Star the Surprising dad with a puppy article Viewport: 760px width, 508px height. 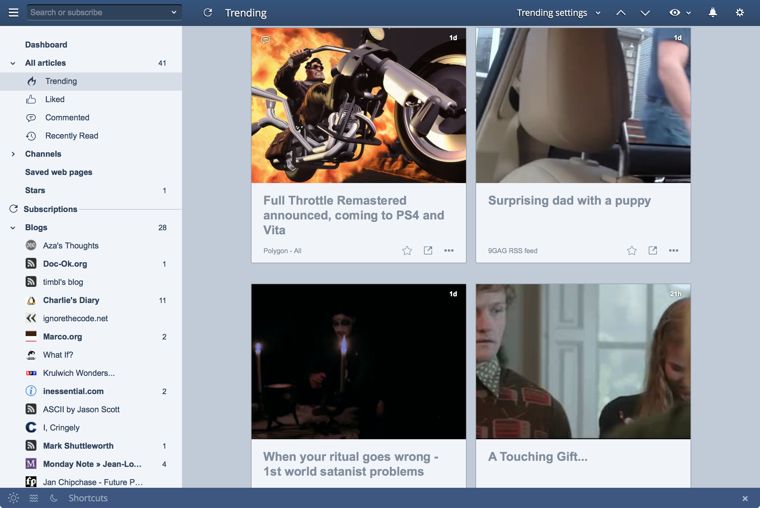[632, 250]
